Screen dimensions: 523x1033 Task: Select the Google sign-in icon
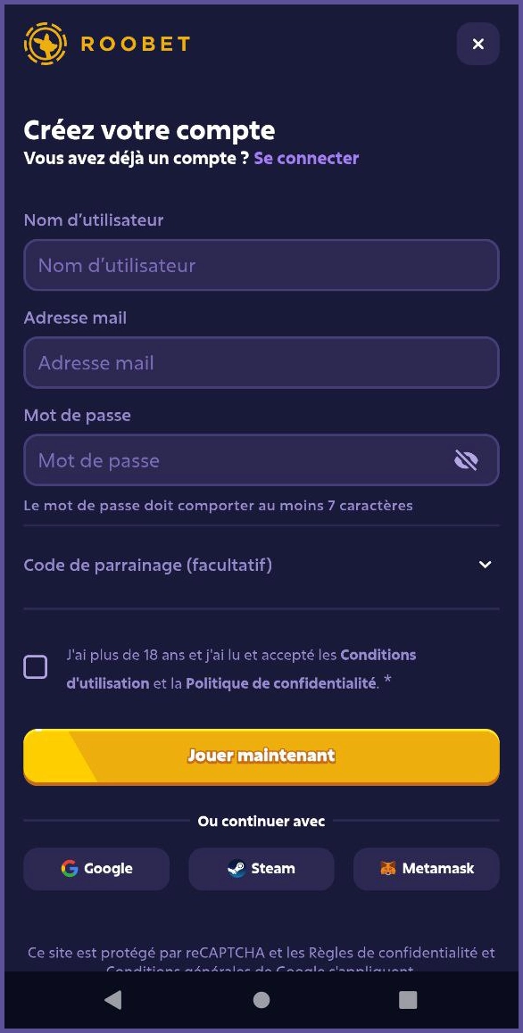[69, 868]
